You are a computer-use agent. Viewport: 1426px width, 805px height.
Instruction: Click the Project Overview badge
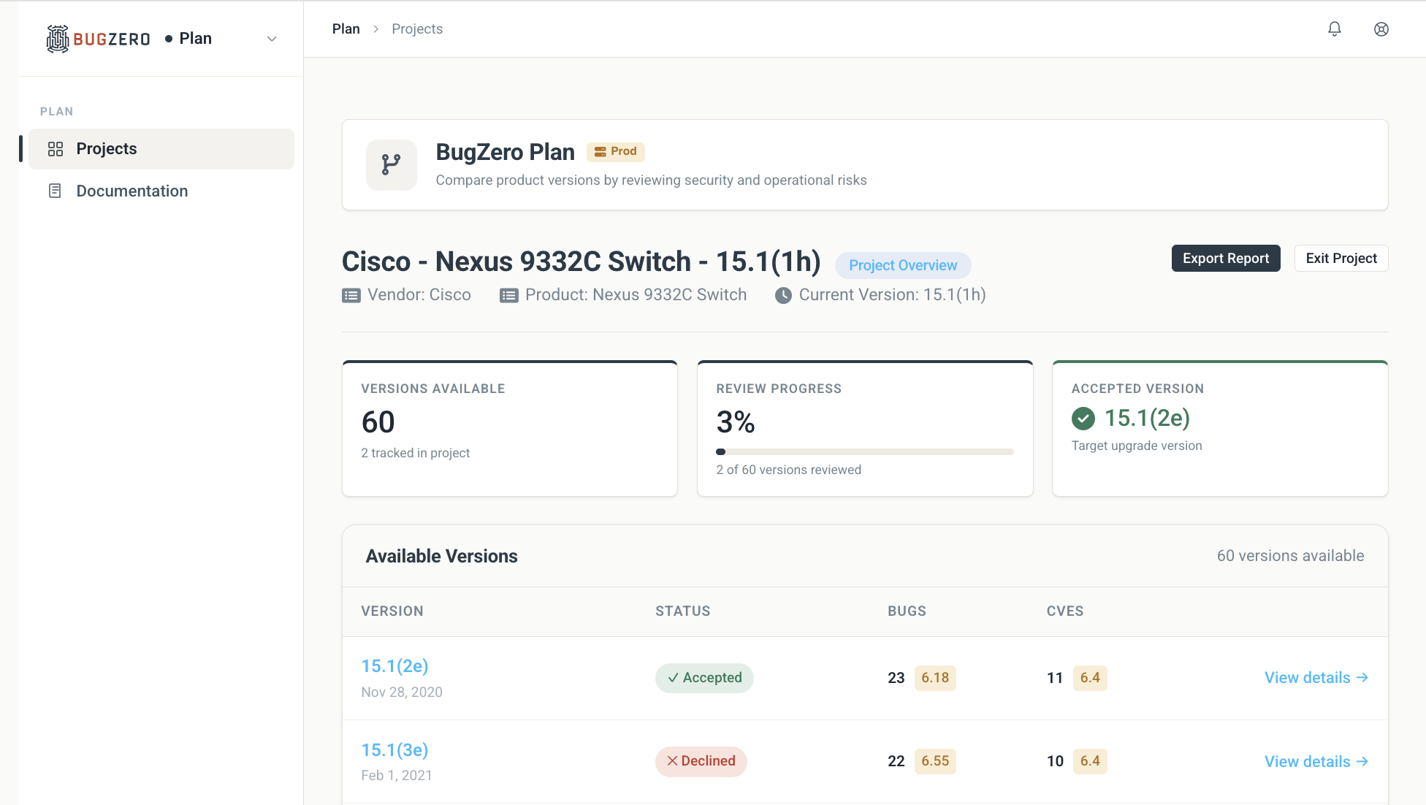[903, 265]
